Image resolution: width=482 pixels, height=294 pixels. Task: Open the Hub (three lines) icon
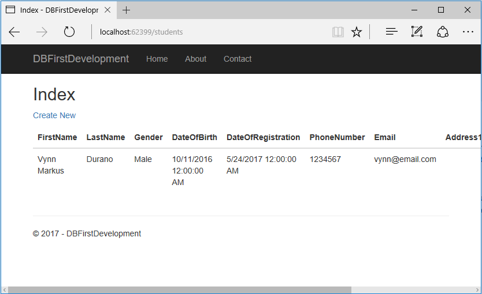[392, 32]
